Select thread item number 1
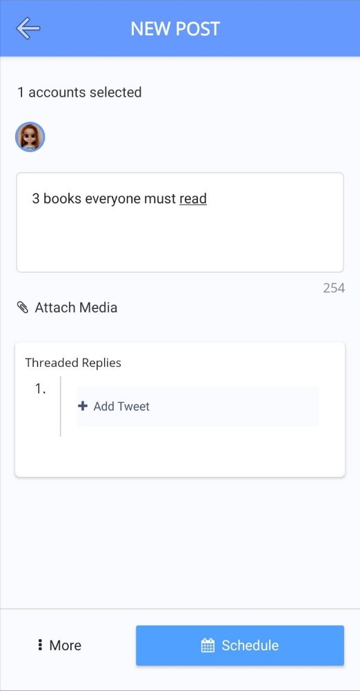Screen dimensions: 360x691 pos(41,389)
